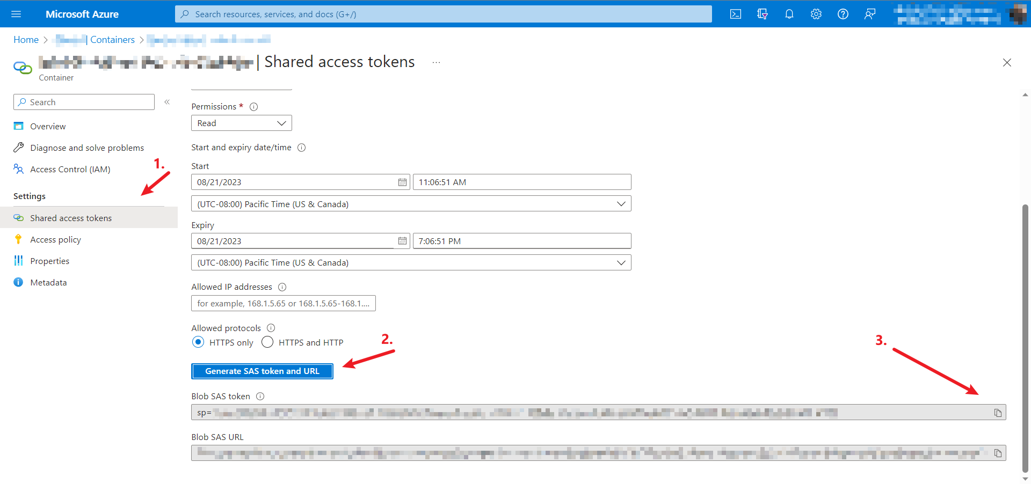This screenshot has width=1031, height=484.
Task: Click the Allowed IP addresses field
Action: (283, 304)
